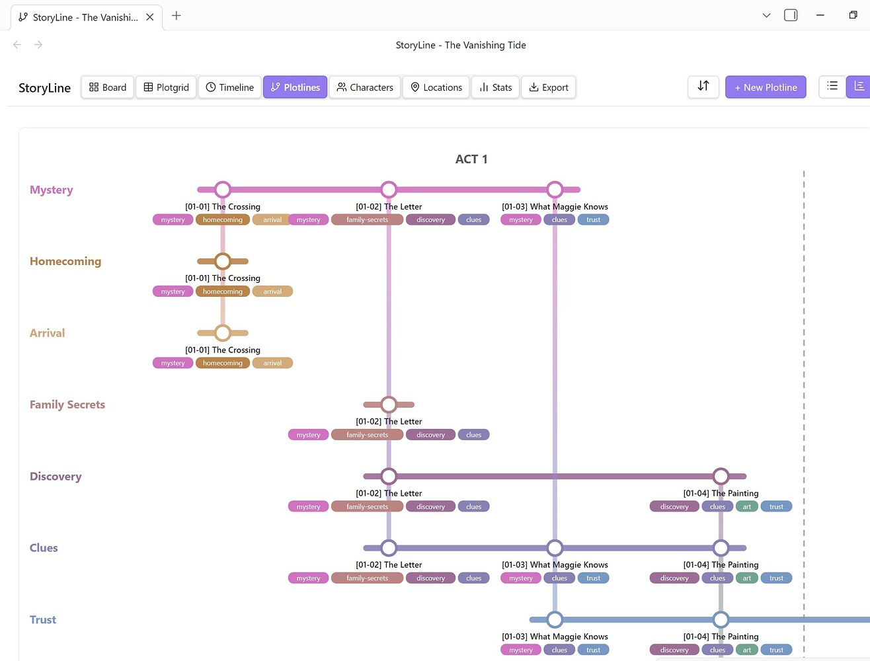Viewport: 870px width, 661px height.
Task: Close the StoryLine tab
Action: 150,17
